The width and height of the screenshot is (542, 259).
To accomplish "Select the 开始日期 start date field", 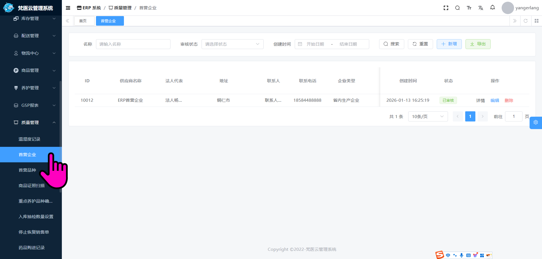I will (315, 44).
